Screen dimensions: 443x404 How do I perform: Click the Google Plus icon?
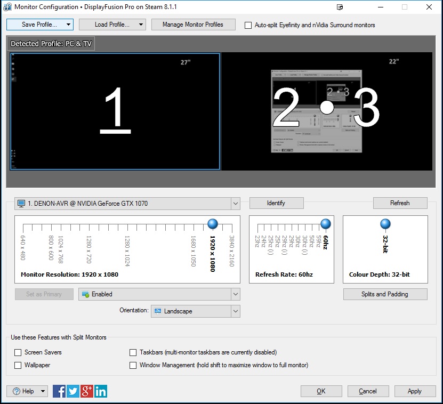[x=87, y=391]
